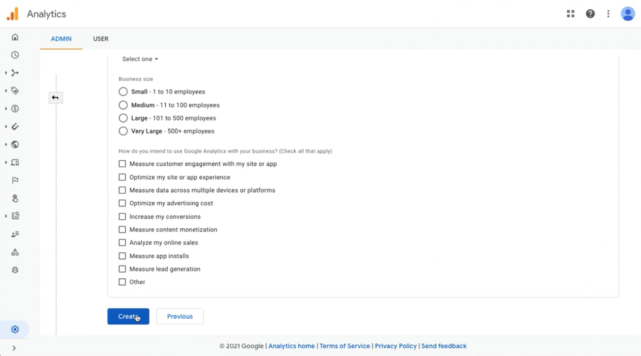
Task: Check Measure lead generation box
Action: (x=123, y=269)
